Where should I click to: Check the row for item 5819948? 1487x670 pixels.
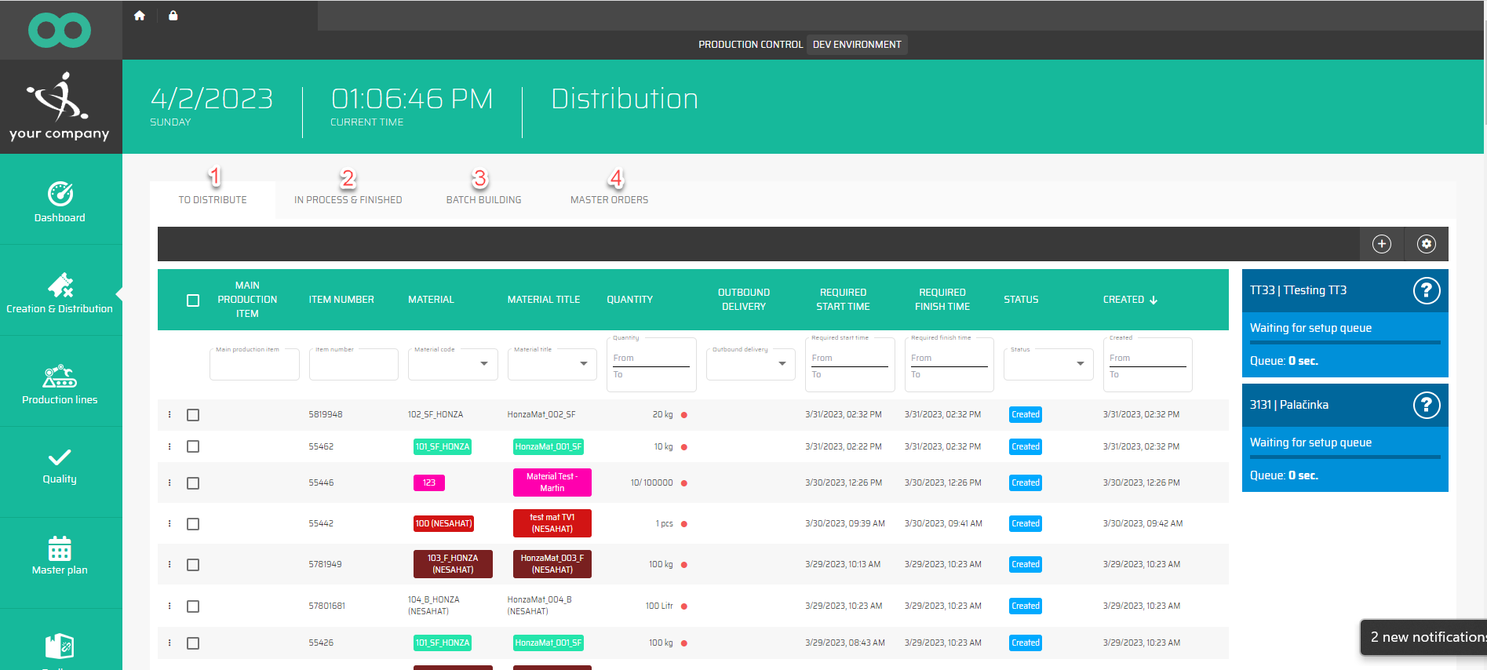193,415
